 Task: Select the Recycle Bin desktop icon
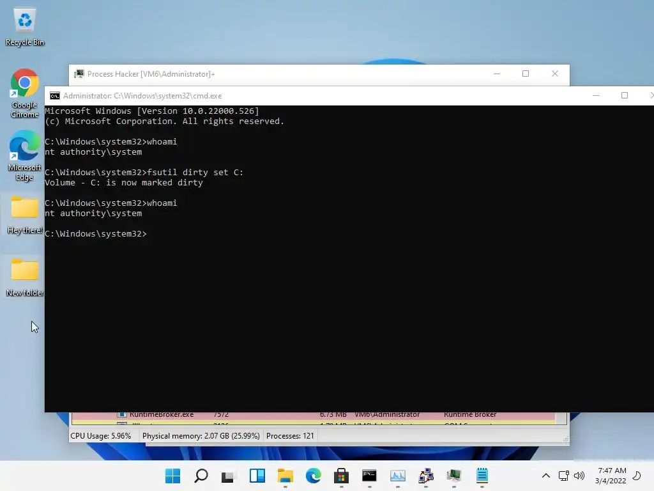pyautogui.click(x=25, y=27)
